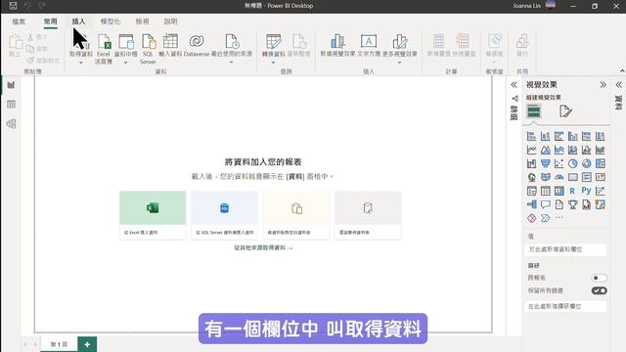Select the decomposition tree visual
The width and height of the screenshot is (626, 352).
click(x=531, y=204)
